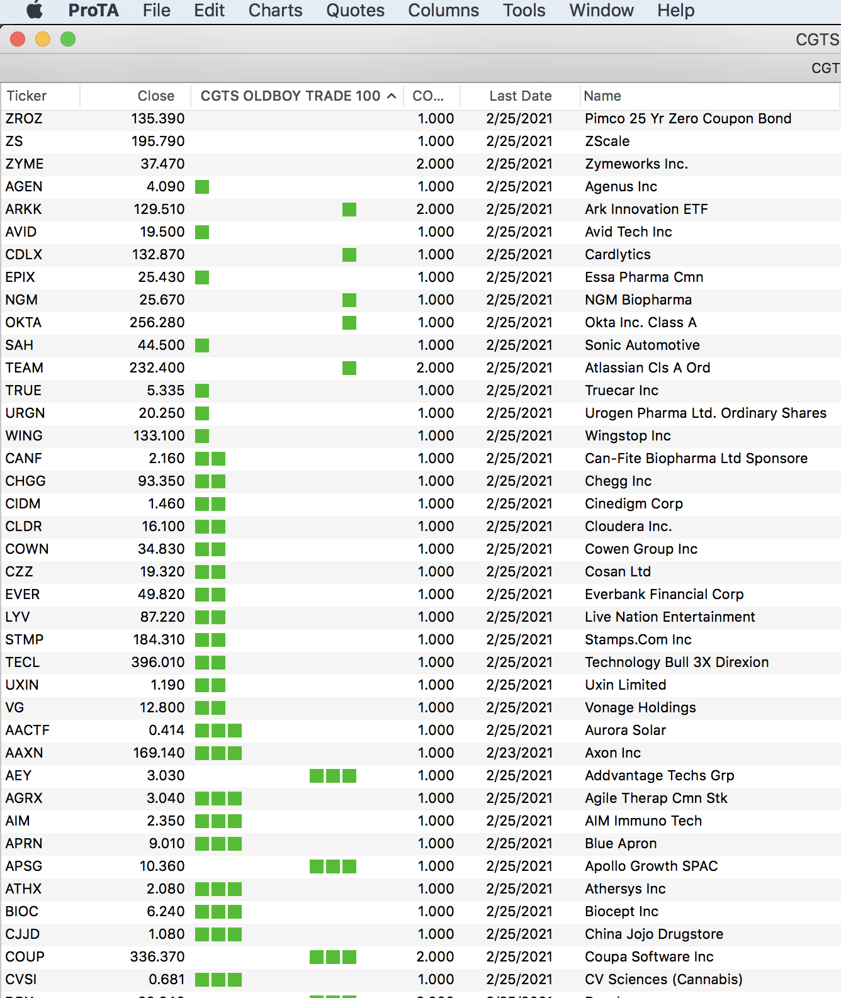The image size is (841, 998).
Task: Click the BIOC close price 6.240
Action: point(166,911)
